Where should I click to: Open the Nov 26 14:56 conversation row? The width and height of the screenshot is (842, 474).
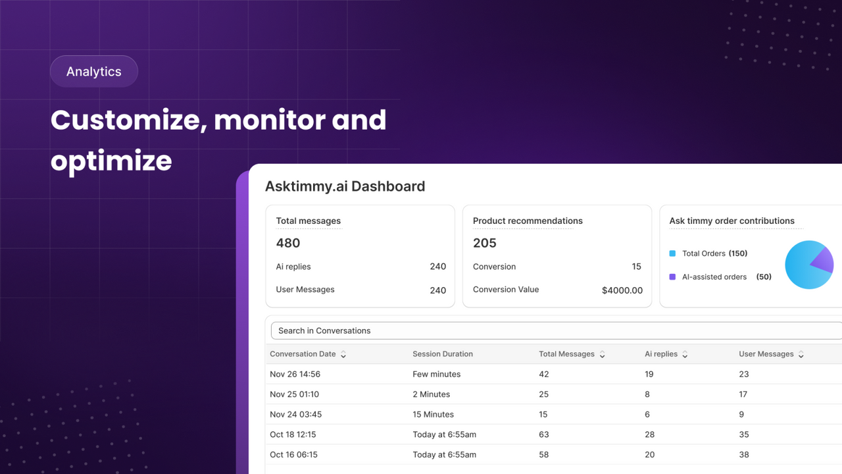(554, 374)
